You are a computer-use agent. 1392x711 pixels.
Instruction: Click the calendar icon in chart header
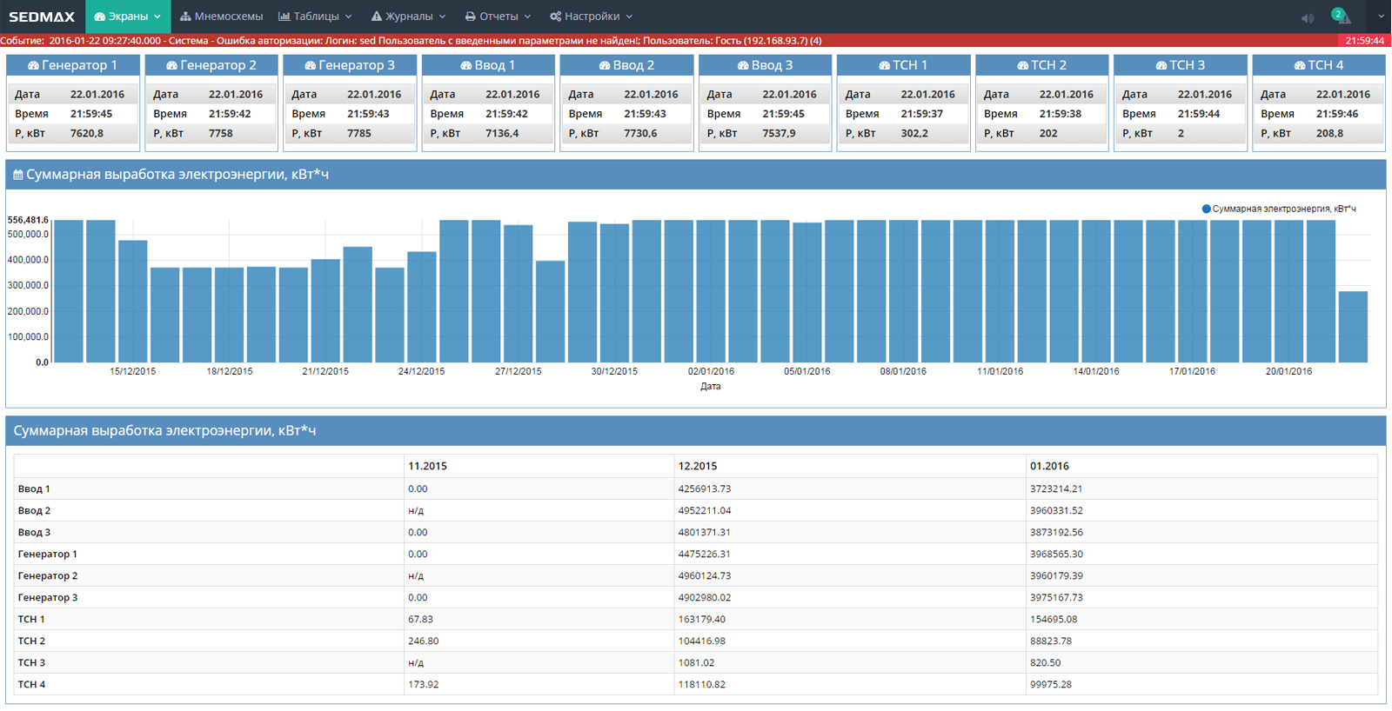(x=17, y=176)
